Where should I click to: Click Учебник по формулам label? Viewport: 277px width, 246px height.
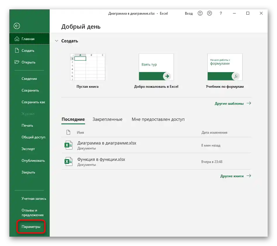click(225, 87)
